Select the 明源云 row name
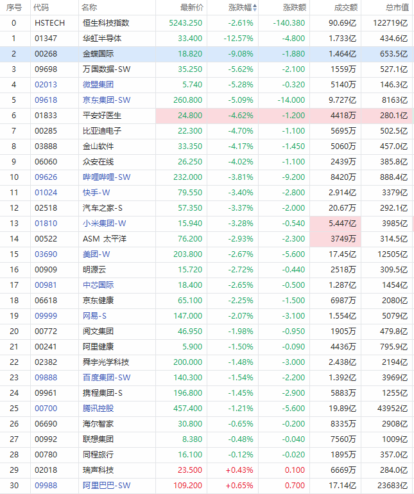This screenshot has width=414, height=494. [94, 270]
